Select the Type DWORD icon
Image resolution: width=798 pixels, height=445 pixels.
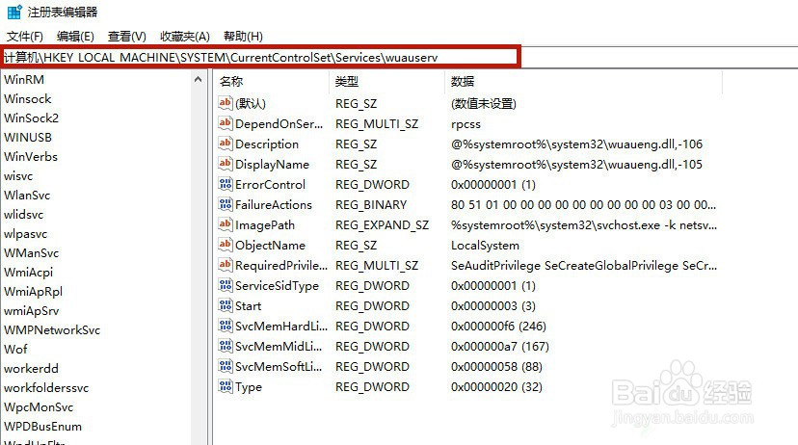coord(225,386)
